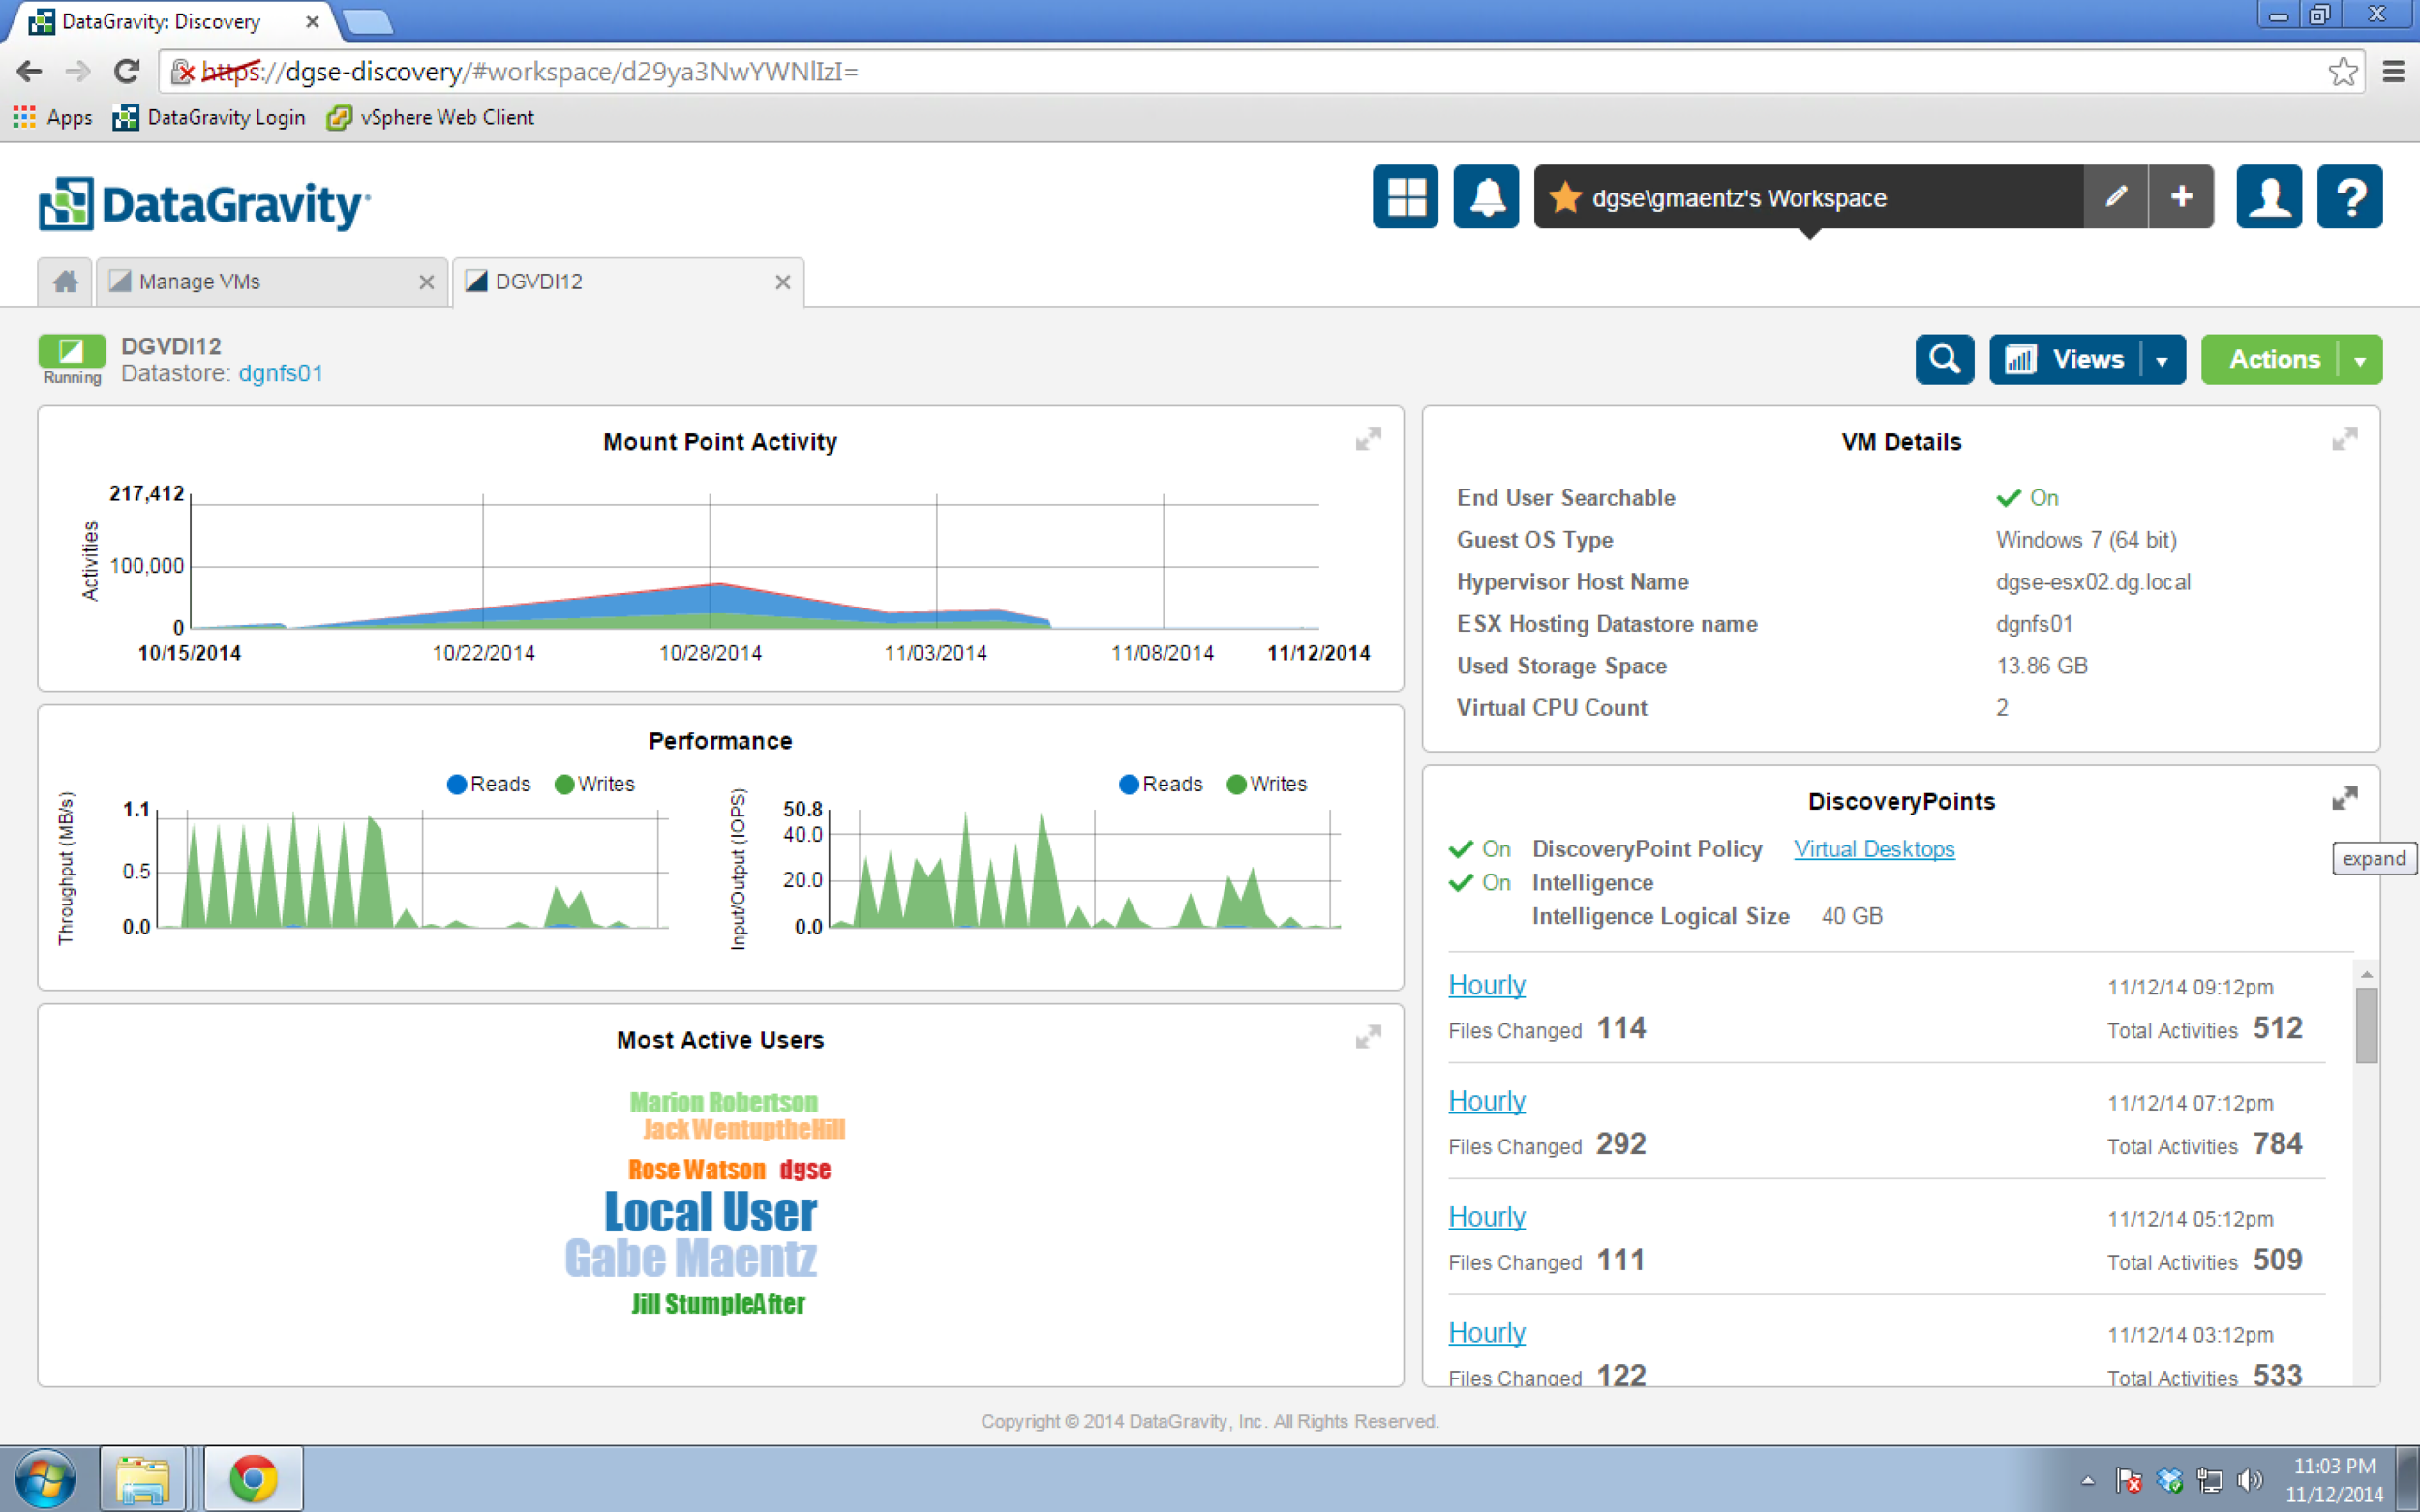
Task: Open File Explorer from taskbar
Action: pos(143,1478)
